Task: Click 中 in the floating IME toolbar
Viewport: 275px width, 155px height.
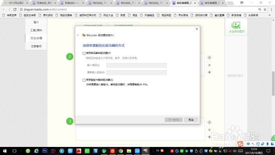Action: point(248,144)
